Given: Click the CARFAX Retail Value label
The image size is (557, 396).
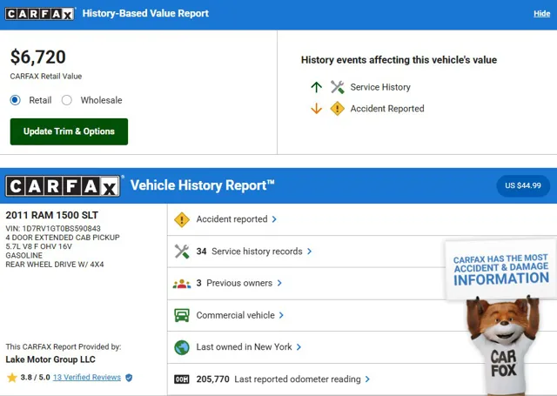Looking at the screenshot, I should (x=46, y=77).
